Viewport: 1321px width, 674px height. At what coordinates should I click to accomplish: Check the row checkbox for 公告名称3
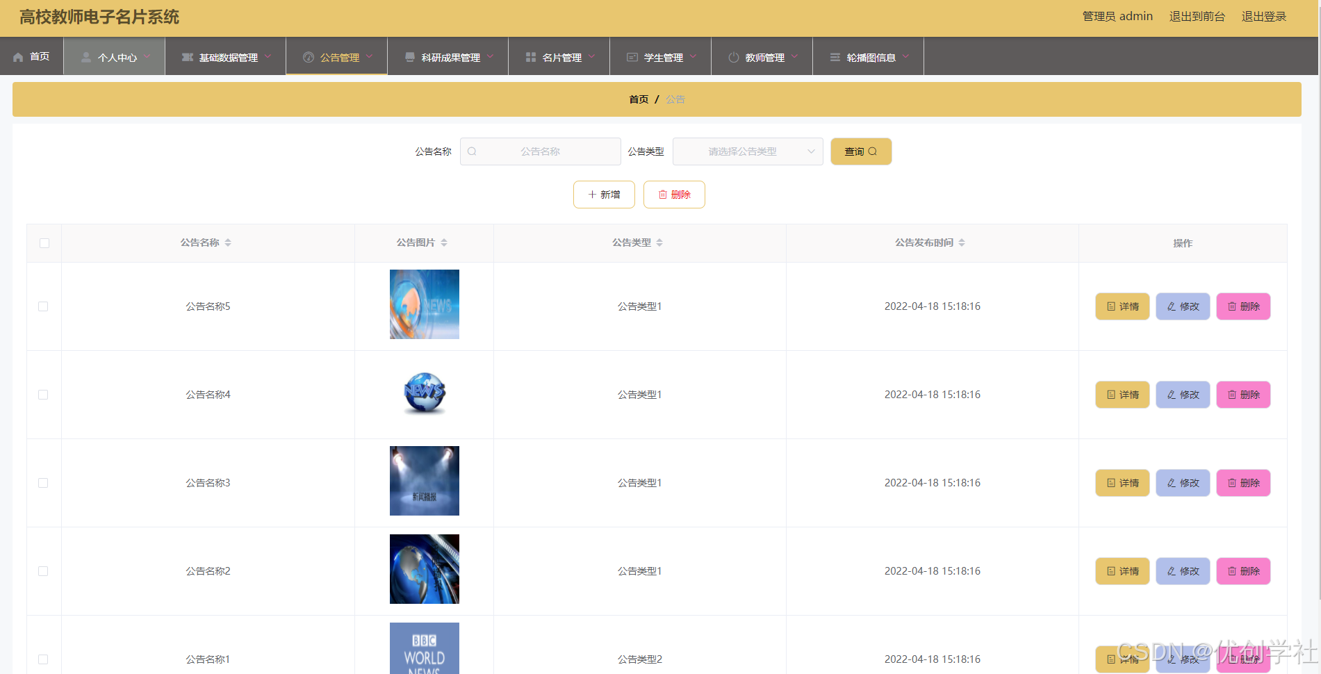click(43, 483)
